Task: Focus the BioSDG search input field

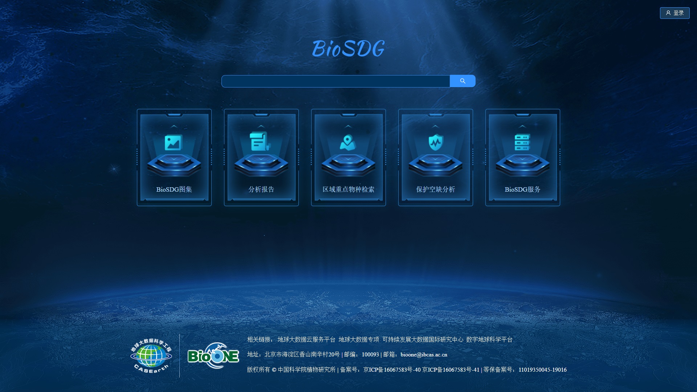Action: click(336, 81)
